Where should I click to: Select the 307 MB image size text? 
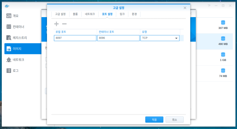(x=223, y=28)
